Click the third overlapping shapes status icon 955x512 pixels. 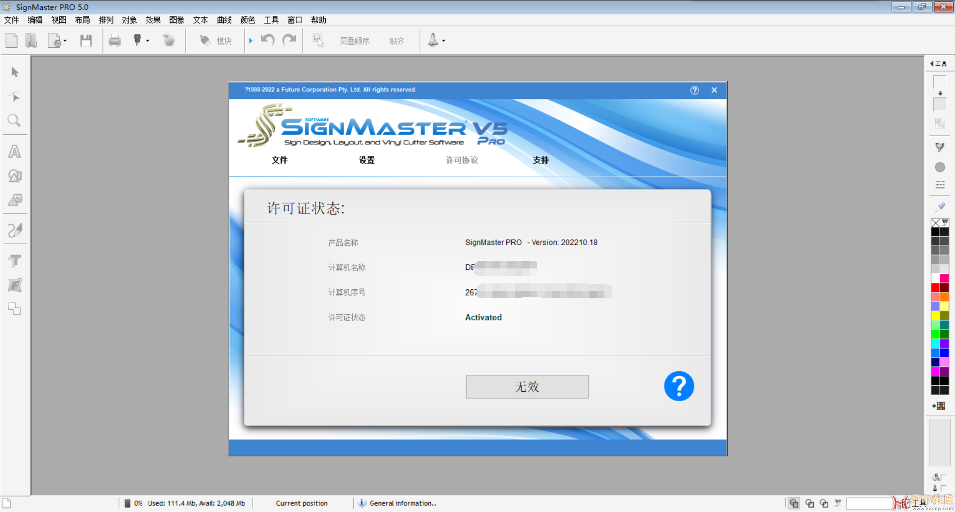point(824,503)
